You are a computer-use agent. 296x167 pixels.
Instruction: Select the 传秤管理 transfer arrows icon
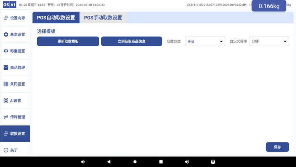[x=6, y=117]
